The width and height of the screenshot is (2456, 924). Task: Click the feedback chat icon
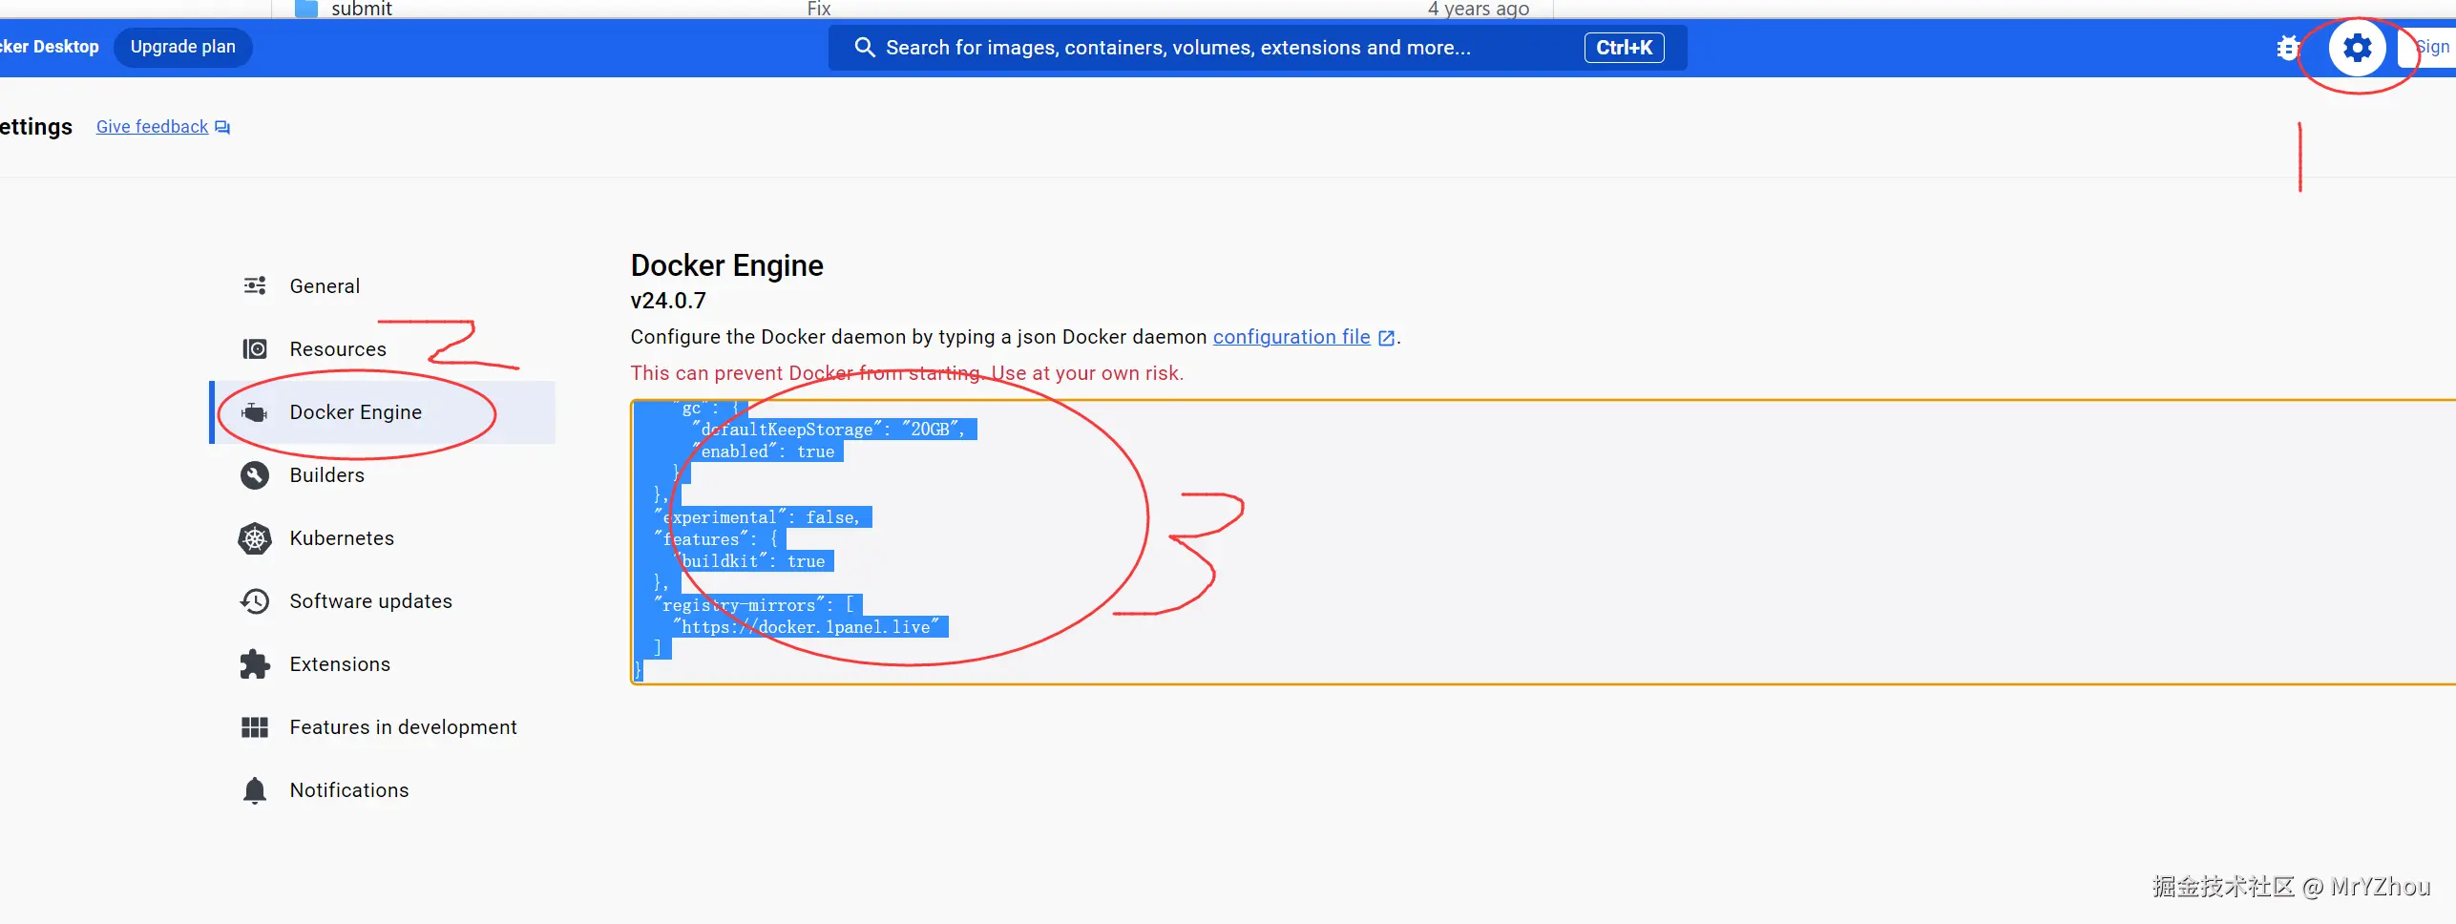coord(222,127)
